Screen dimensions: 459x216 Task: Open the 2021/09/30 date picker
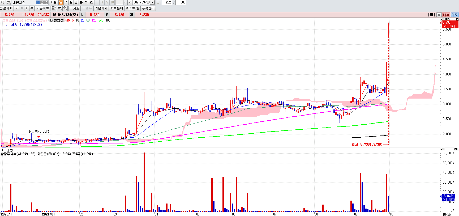[153, 2]
